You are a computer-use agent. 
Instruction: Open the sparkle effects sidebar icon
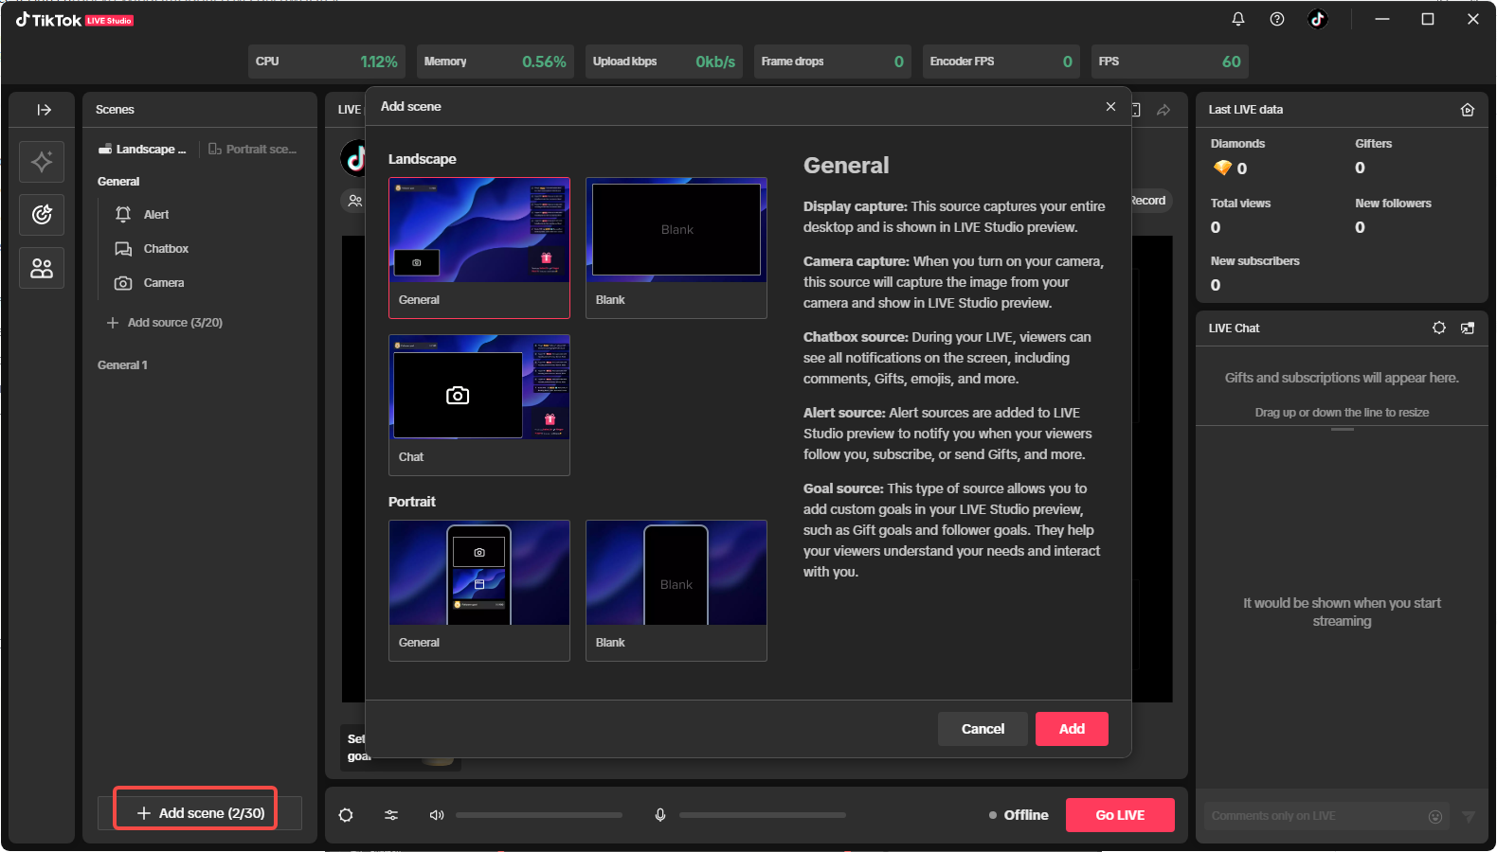tap(42, 162)
